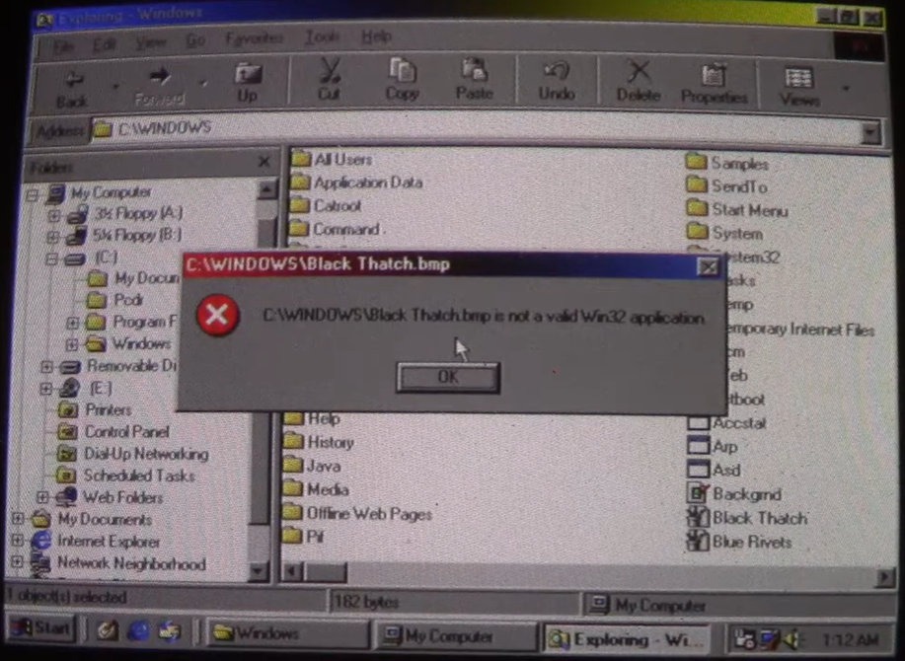Screen dimensions: 905x661
Task: Expand the 5¼ Floppy (B:) node
Action: [x=52, y=237]
